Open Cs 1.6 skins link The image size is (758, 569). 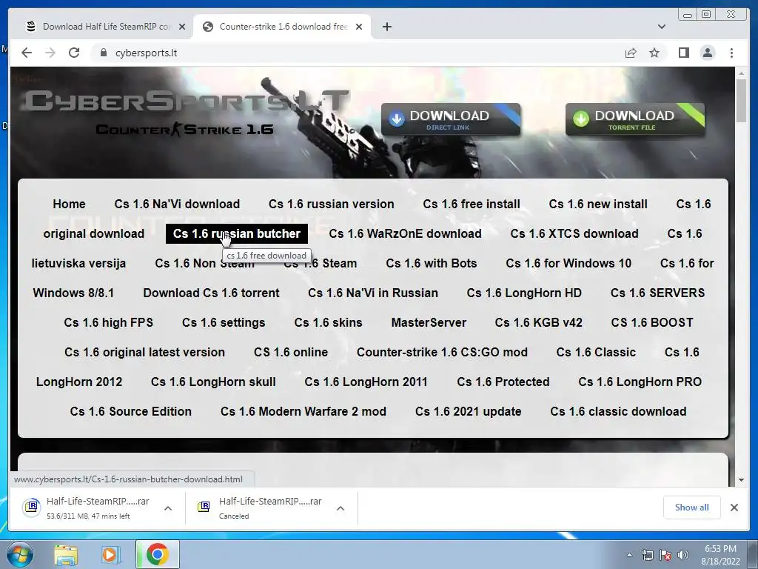click(328, 322)
